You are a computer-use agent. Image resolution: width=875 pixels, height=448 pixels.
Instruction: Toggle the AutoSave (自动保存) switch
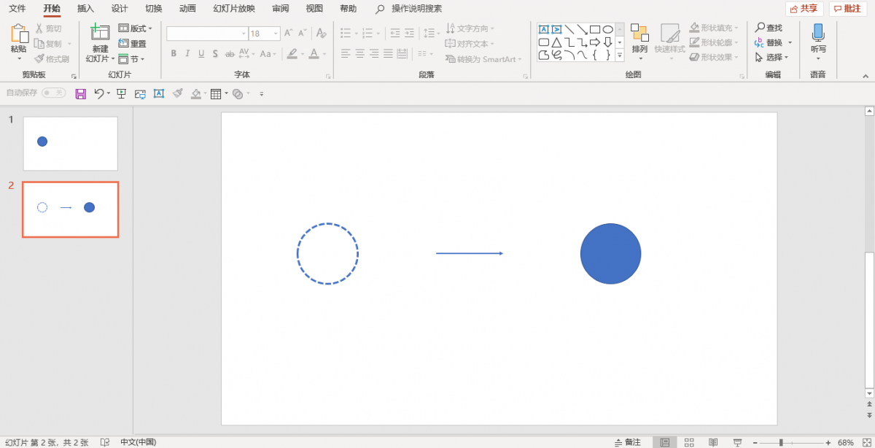[53, 93]
